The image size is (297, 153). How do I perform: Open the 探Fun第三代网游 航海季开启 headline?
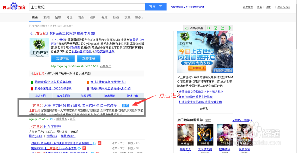(62, 33)
